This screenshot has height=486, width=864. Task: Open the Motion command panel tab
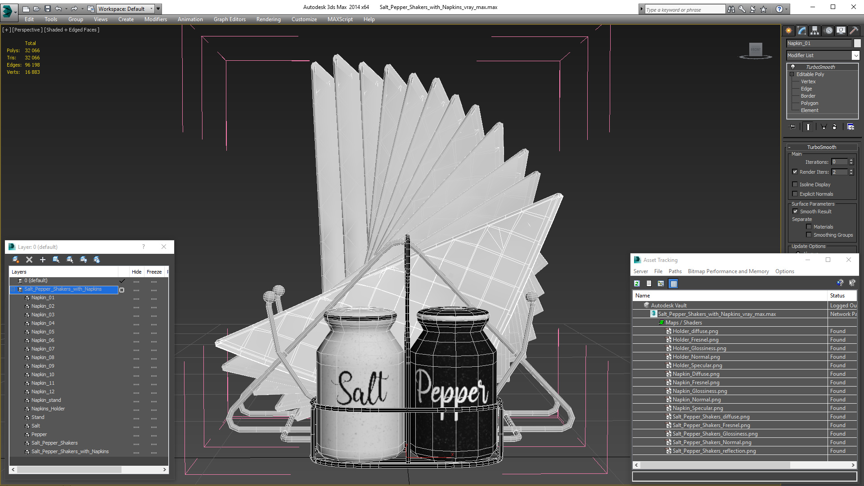(x=828, y=31)
